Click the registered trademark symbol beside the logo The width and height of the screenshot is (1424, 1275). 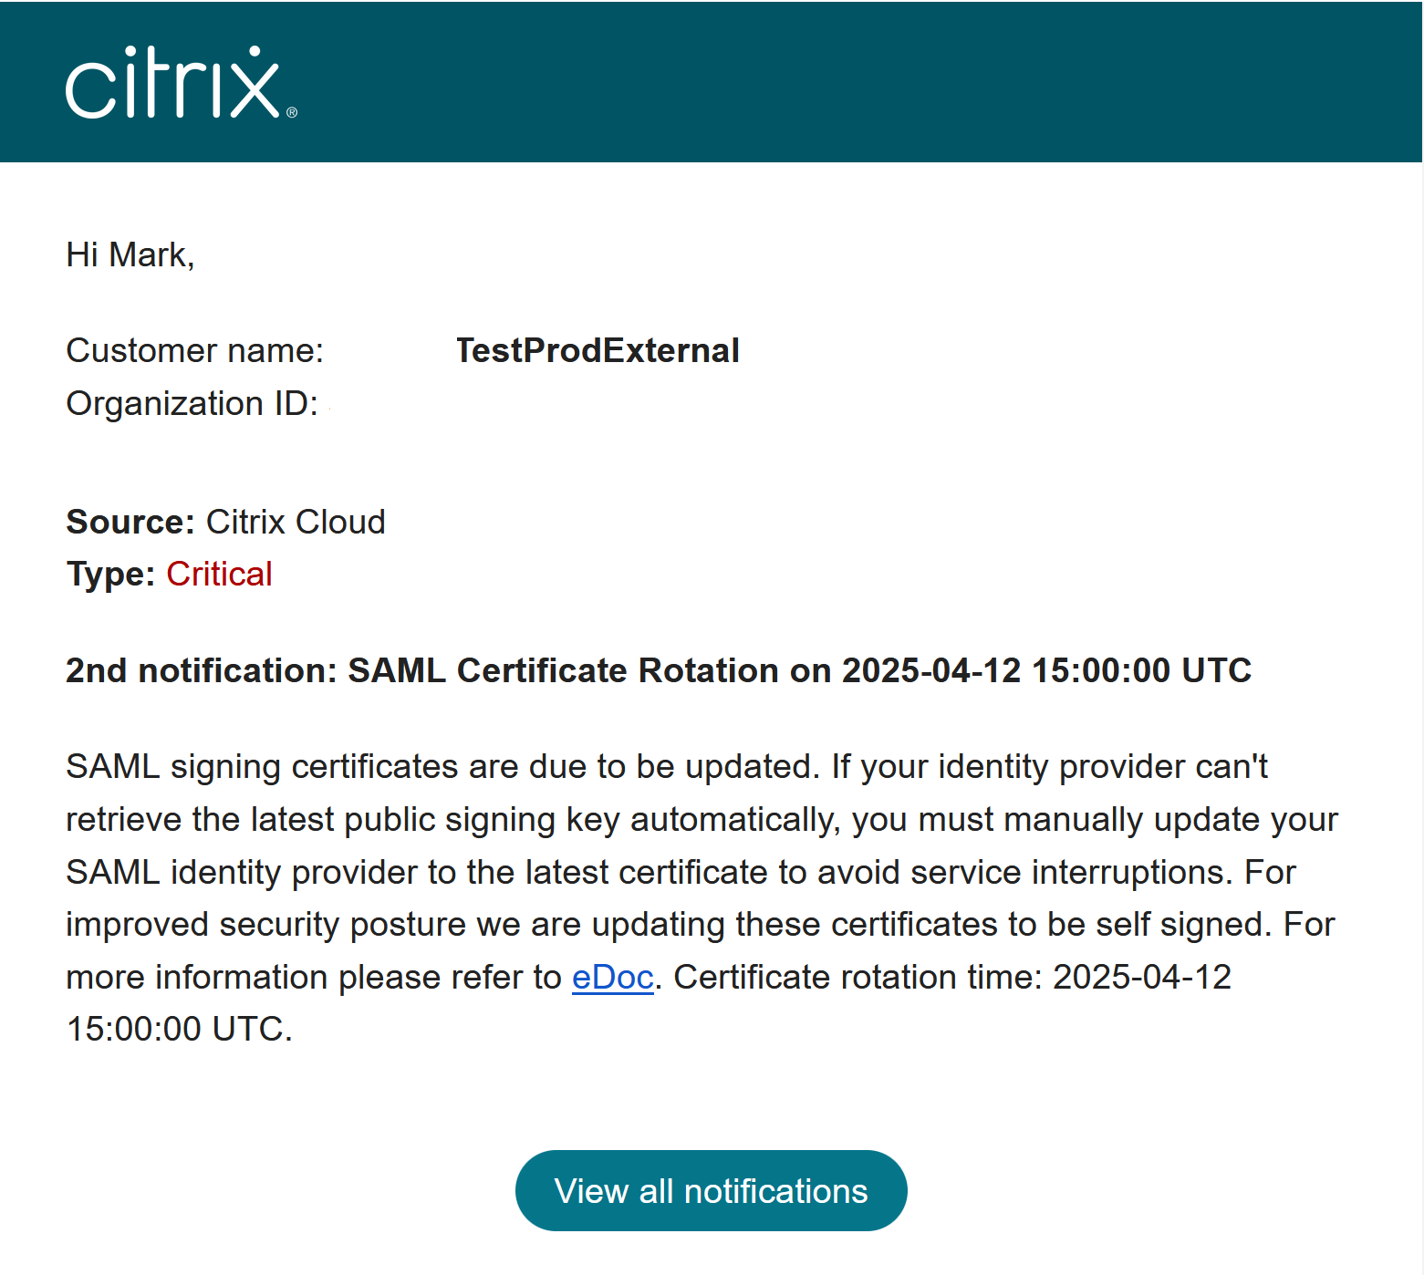pos(292,113)
